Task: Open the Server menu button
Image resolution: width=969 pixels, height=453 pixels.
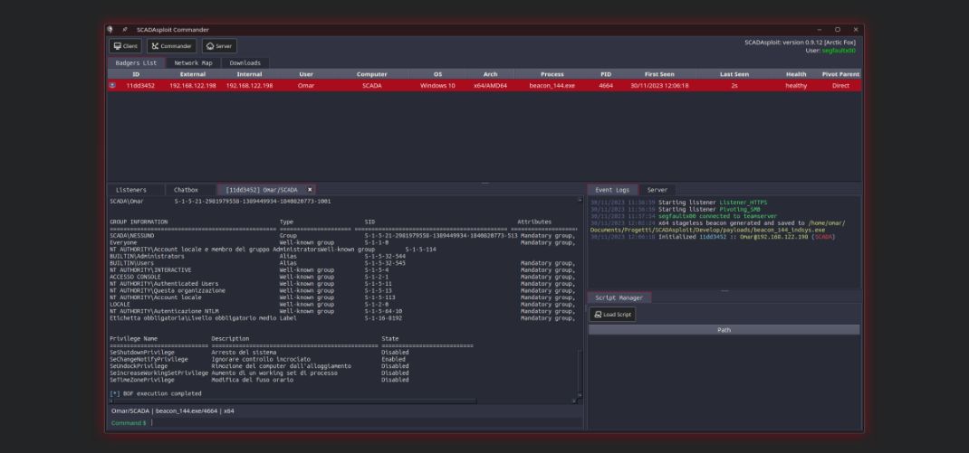Action: (219, 46)
